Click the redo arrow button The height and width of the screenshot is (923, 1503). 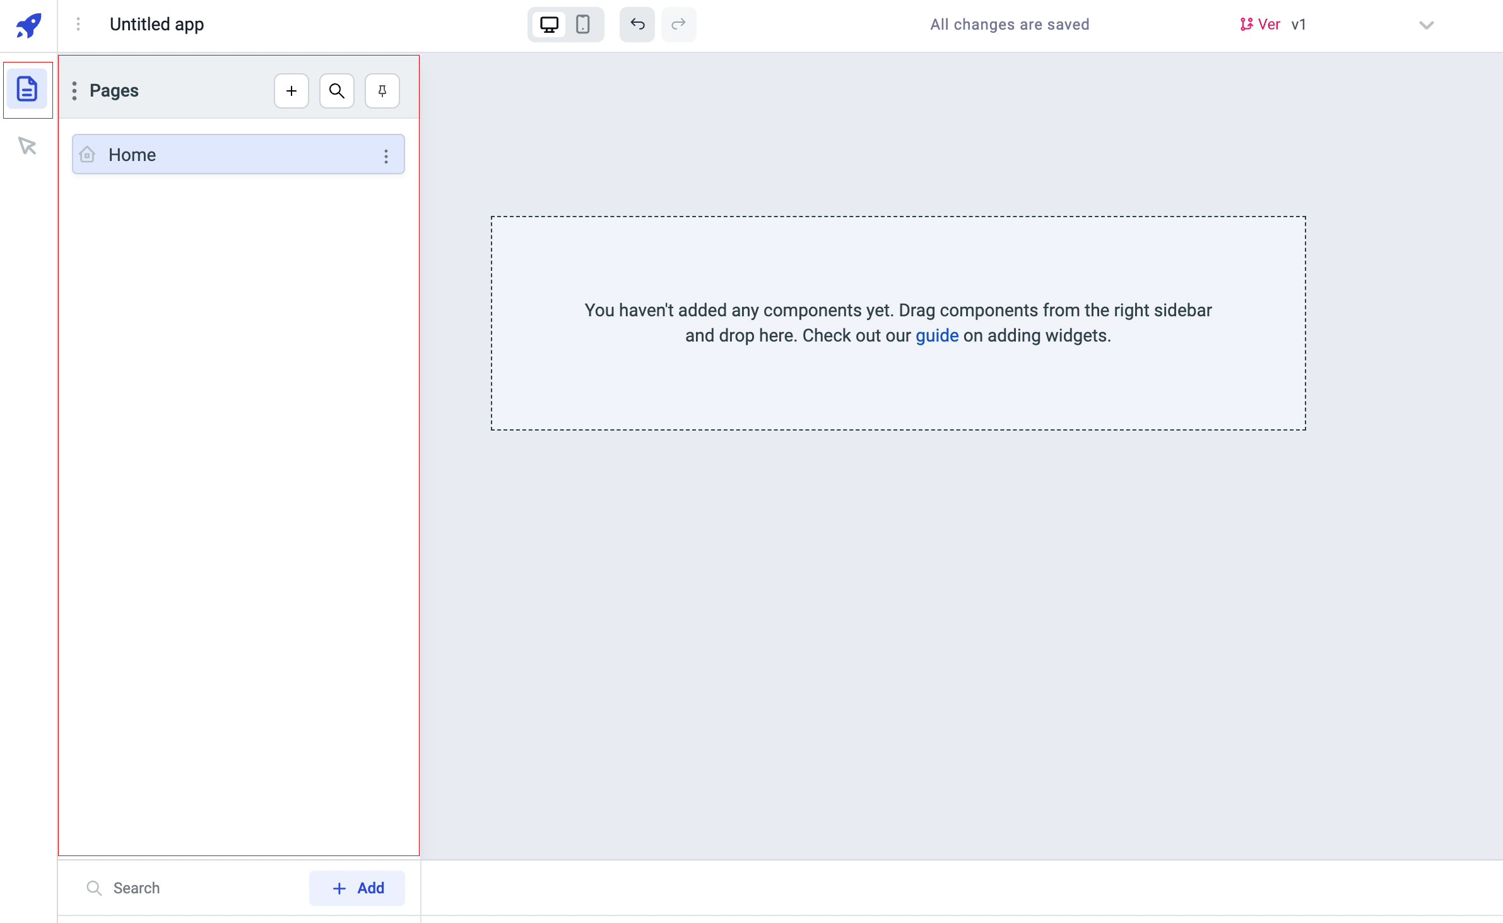coord(678,25)
